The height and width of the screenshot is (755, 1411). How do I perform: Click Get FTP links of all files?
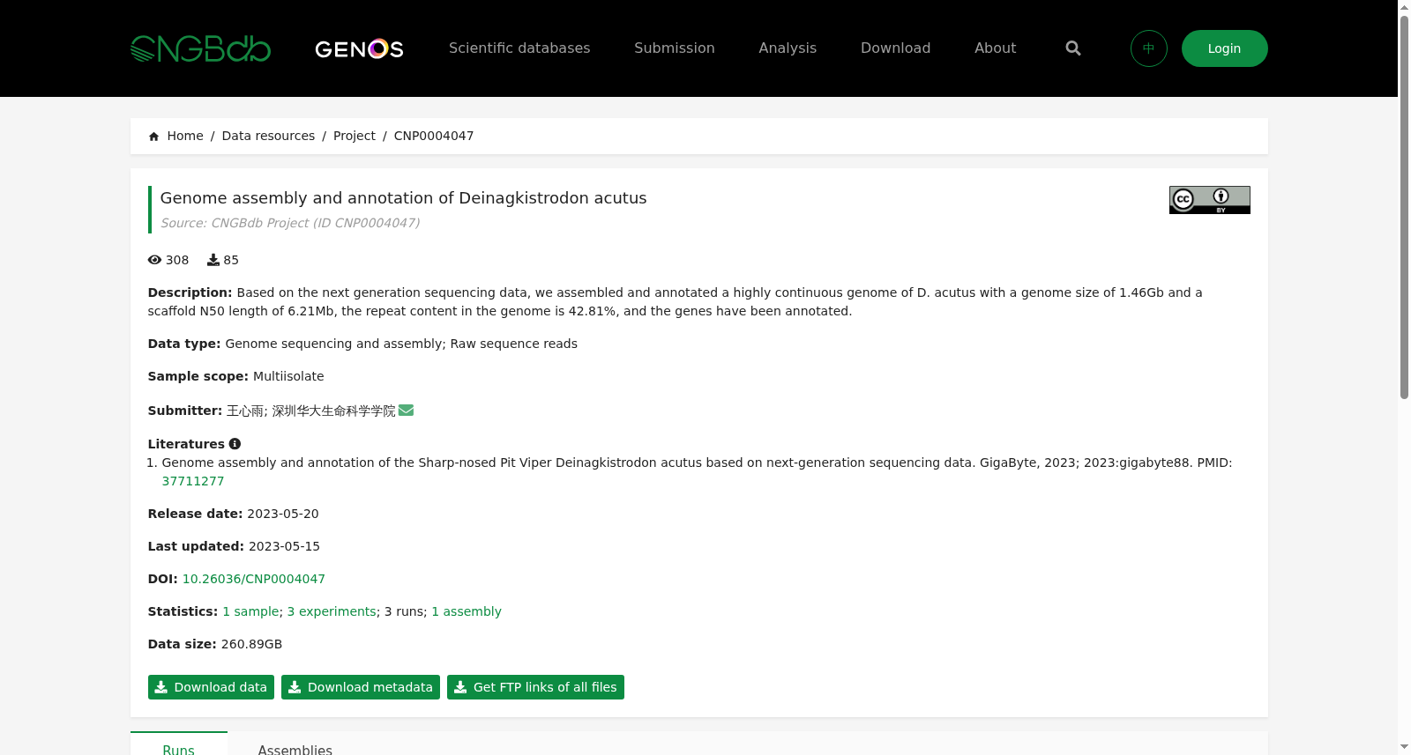[535, 687]
